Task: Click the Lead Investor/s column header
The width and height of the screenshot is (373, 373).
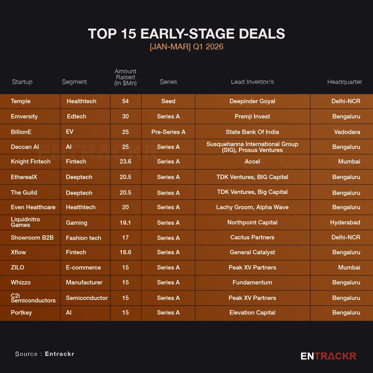Action: [x=252, y=82]
